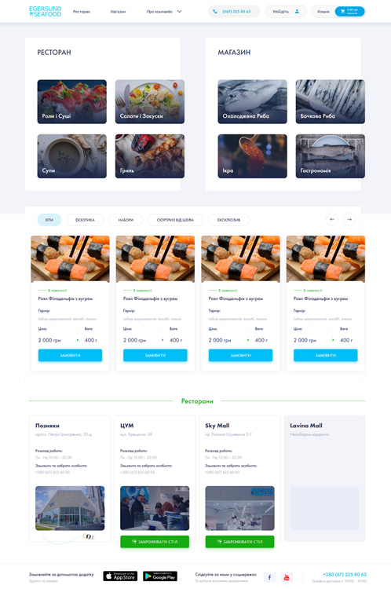This screenshot has height=589, width=391.
Task: Expand the Про компанію dropdown chevron
Action: 179,11
